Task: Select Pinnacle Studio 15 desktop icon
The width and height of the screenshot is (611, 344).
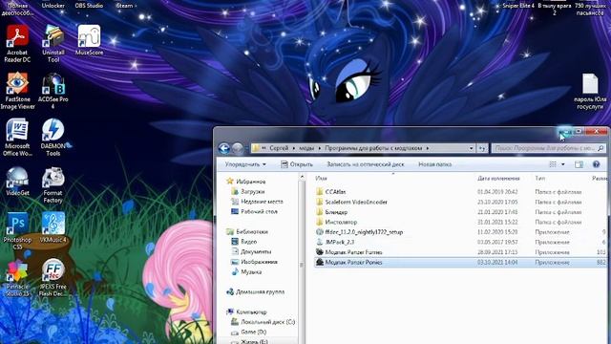Action: (x=17, y=278)
